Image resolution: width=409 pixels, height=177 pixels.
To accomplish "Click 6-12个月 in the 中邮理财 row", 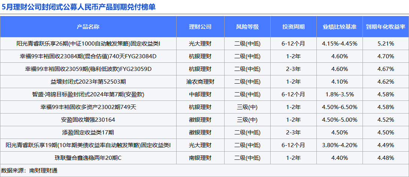I will coord(294,94).
